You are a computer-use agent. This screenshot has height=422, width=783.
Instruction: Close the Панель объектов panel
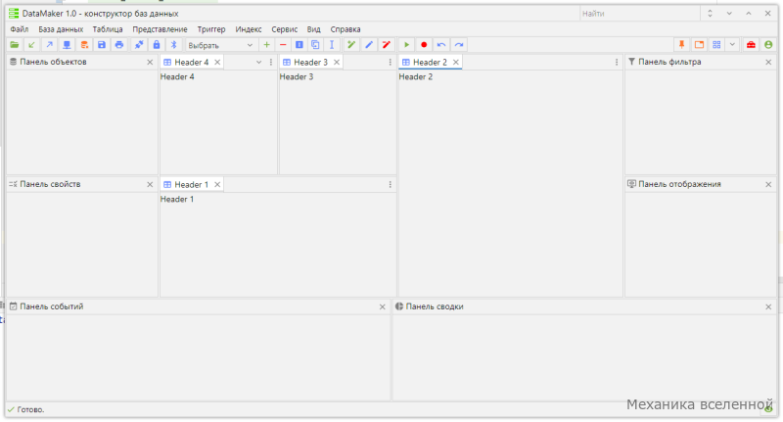(150, 63)
